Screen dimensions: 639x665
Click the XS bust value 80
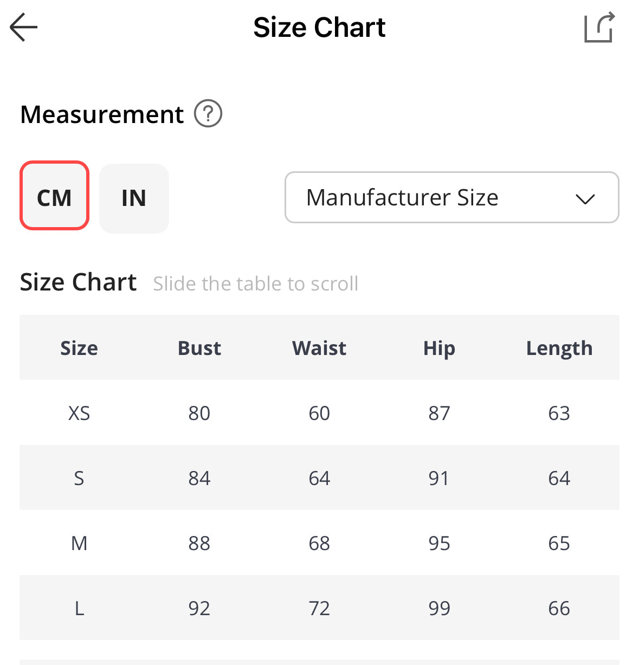(x=199, y=413)
